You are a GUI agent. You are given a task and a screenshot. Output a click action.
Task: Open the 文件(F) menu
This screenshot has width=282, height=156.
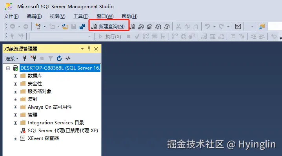pos(11,16)
